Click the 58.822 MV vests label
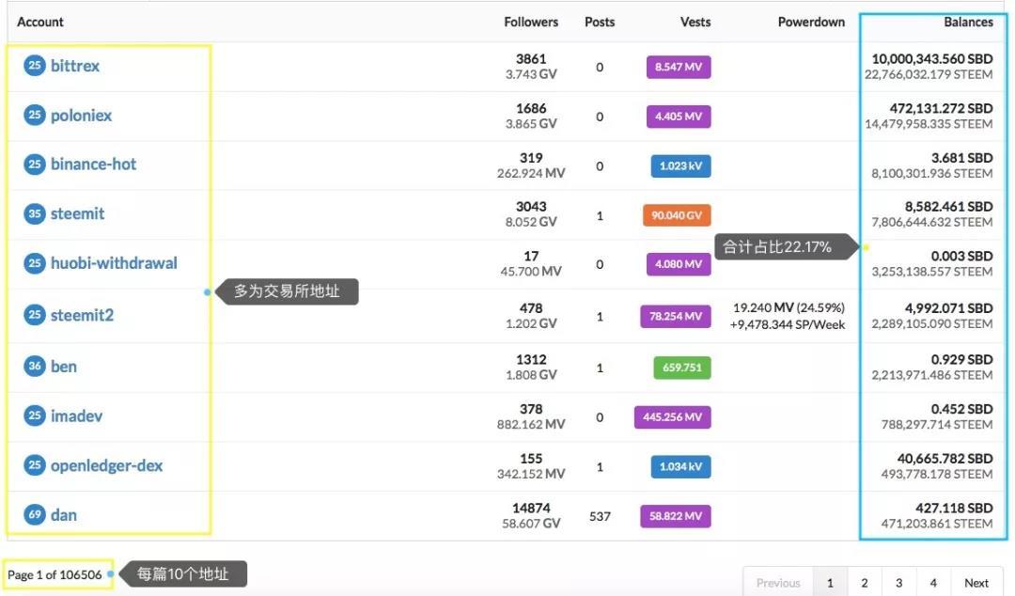Image resolution: width=1015 pixels, height=596 pixels. click(x=676, y=516)
